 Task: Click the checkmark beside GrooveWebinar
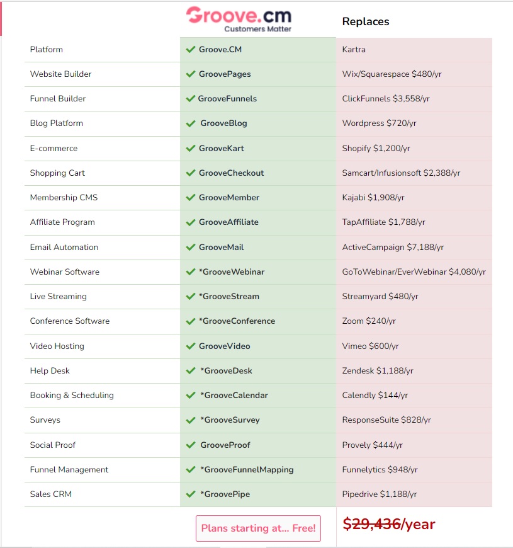(191, 272)
